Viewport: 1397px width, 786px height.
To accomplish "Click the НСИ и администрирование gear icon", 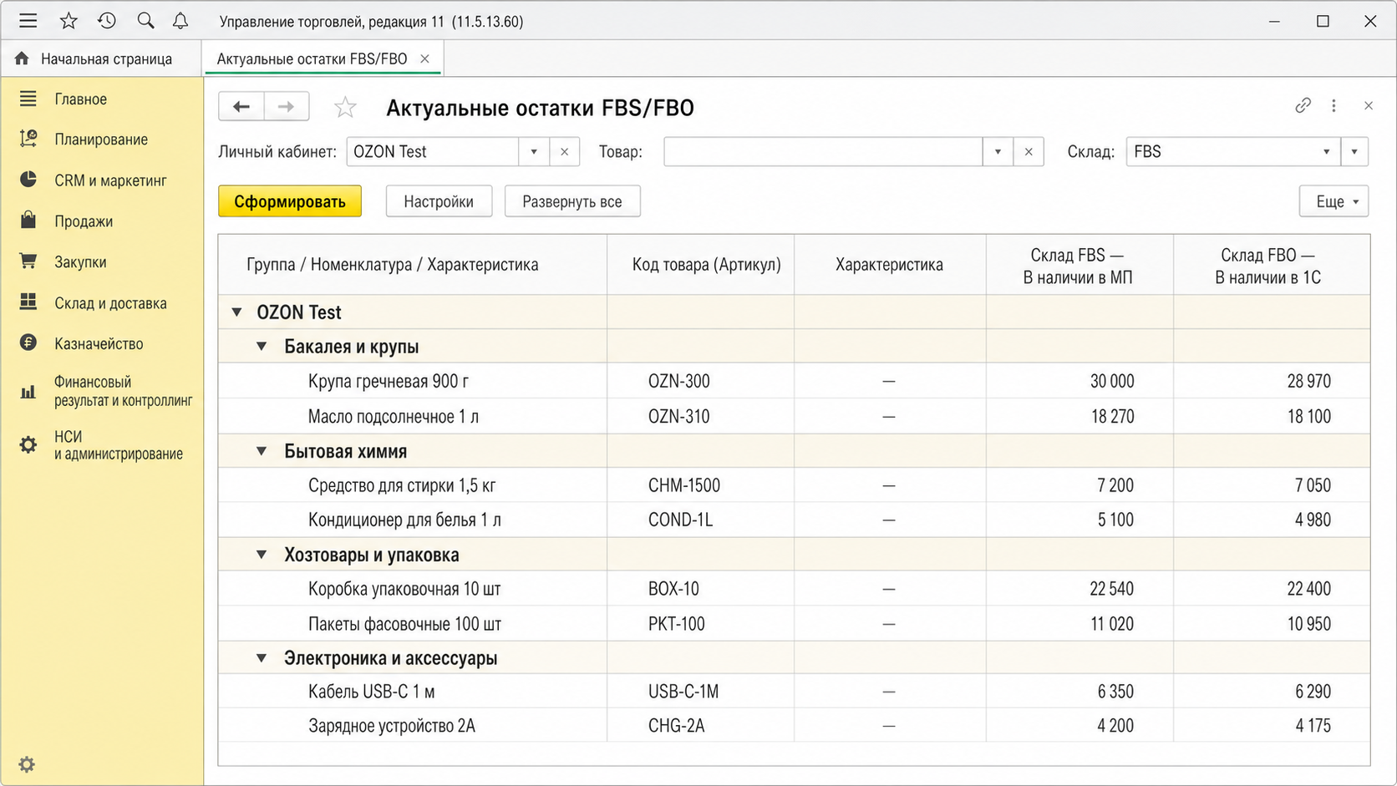I will click(x=28, y=445).
